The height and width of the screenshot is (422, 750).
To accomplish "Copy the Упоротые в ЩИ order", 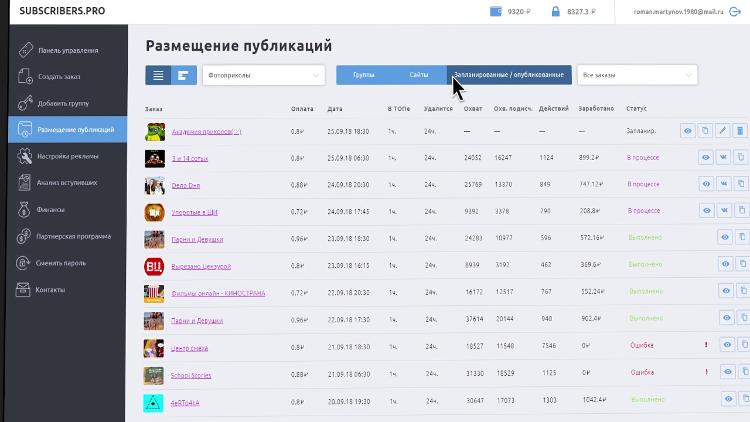I will click(742, 210).
